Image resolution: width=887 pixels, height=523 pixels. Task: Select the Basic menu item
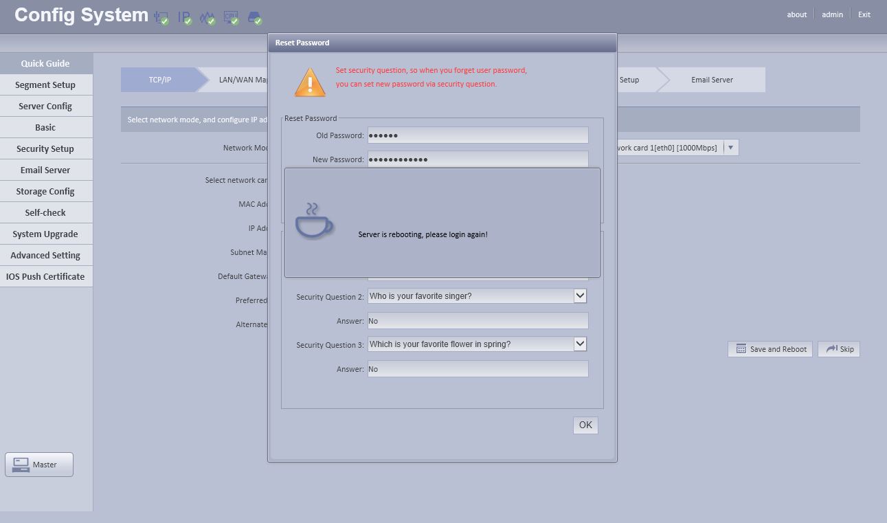tap(46, 128)
